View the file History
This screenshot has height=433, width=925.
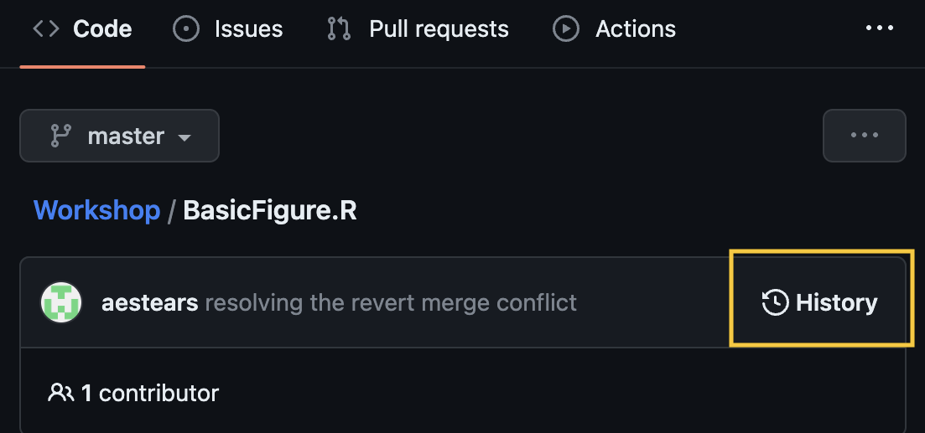click(x=836, y=302)
